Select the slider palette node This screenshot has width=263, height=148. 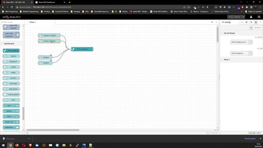[x=11, y=73]
